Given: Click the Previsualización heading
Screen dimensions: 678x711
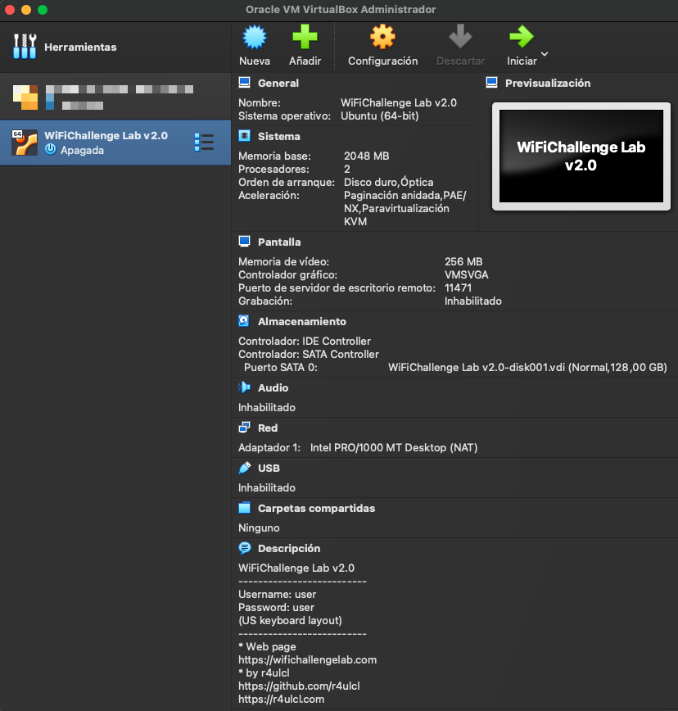Looking at the screenshot, I should (548, 83).
